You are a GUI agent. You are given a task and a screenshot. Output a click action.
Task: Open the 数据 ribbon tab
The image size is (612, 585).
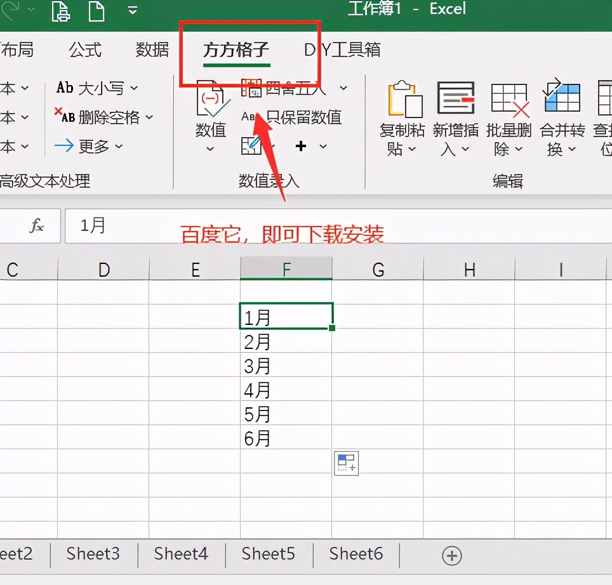click(x=152, y=50)
